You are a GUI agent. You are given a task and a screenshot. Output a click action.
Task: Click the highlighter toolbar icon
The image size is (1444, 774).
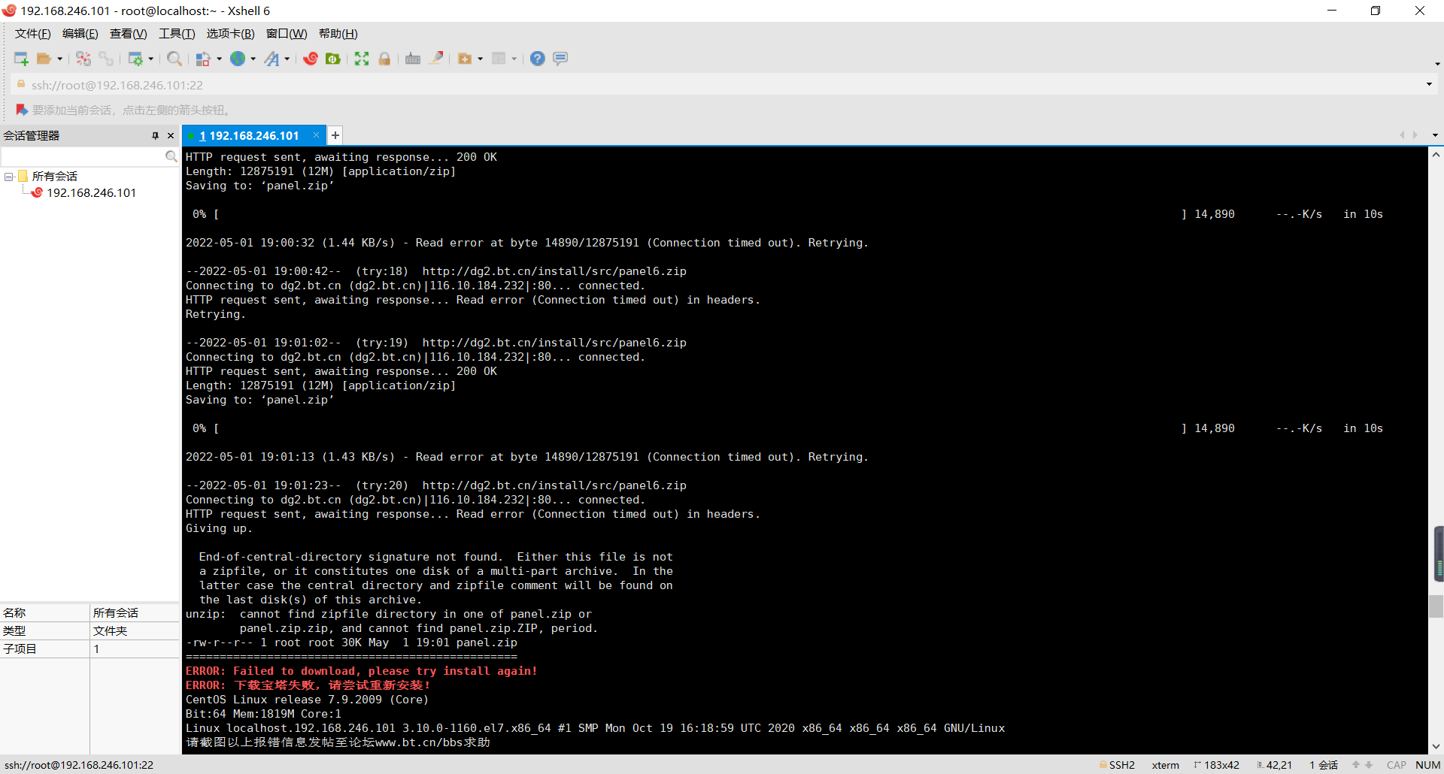point(435,59)
